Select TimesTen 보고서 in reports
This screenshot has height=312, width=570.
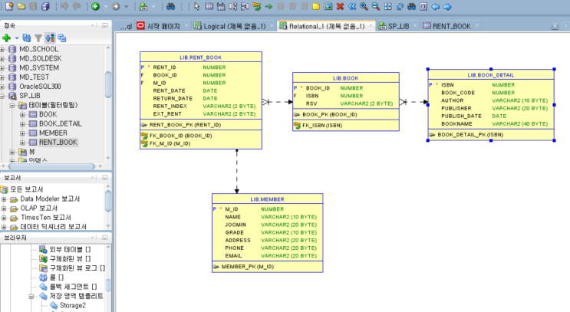[46, 218]
